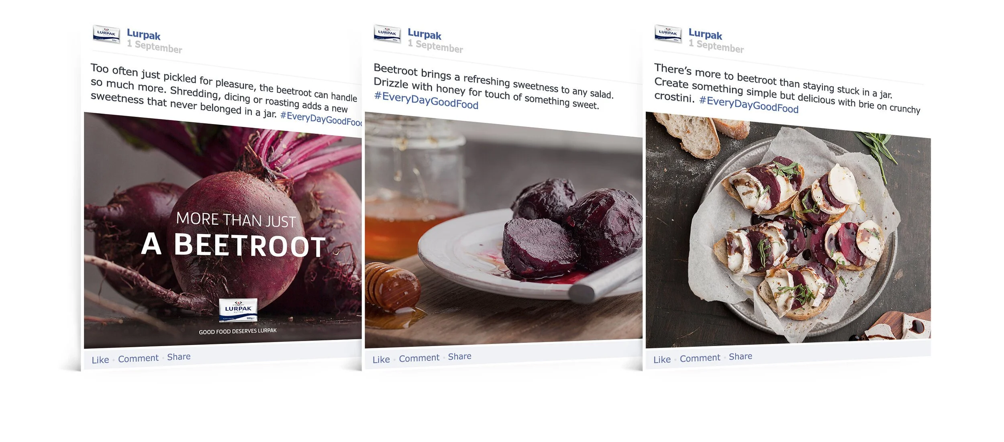View the roasted beetroot plate photo

click(x=504, y=230)
